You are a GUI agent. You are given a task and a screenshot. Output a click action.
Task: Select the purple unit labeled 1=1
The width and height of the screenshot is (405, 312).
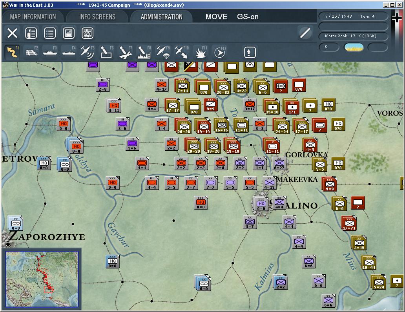point(259,163)
